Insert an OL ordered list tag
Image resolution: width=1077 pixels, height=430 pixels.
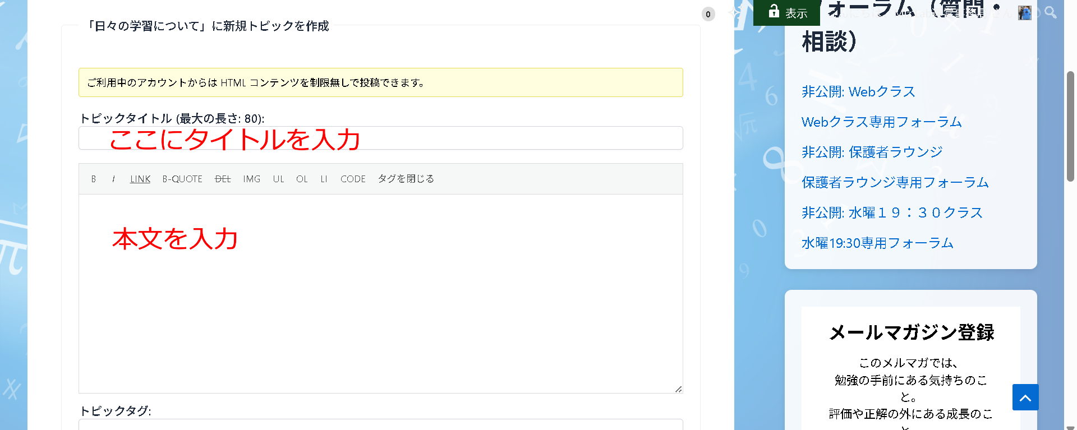(302, 179)
